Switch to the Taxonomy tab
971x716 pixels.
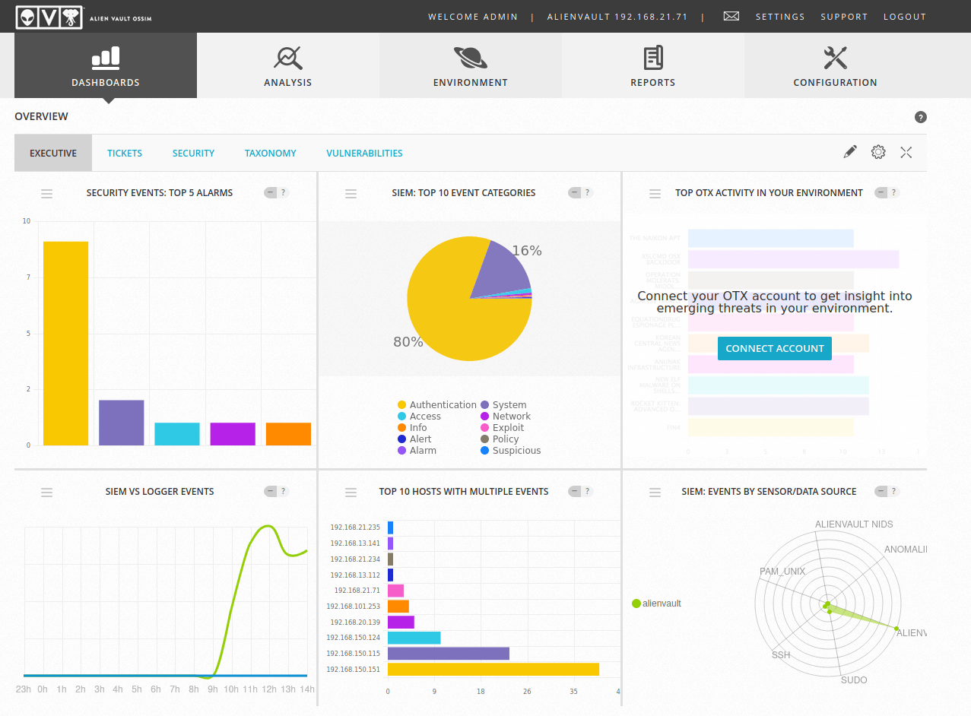(x=271, y=153)
